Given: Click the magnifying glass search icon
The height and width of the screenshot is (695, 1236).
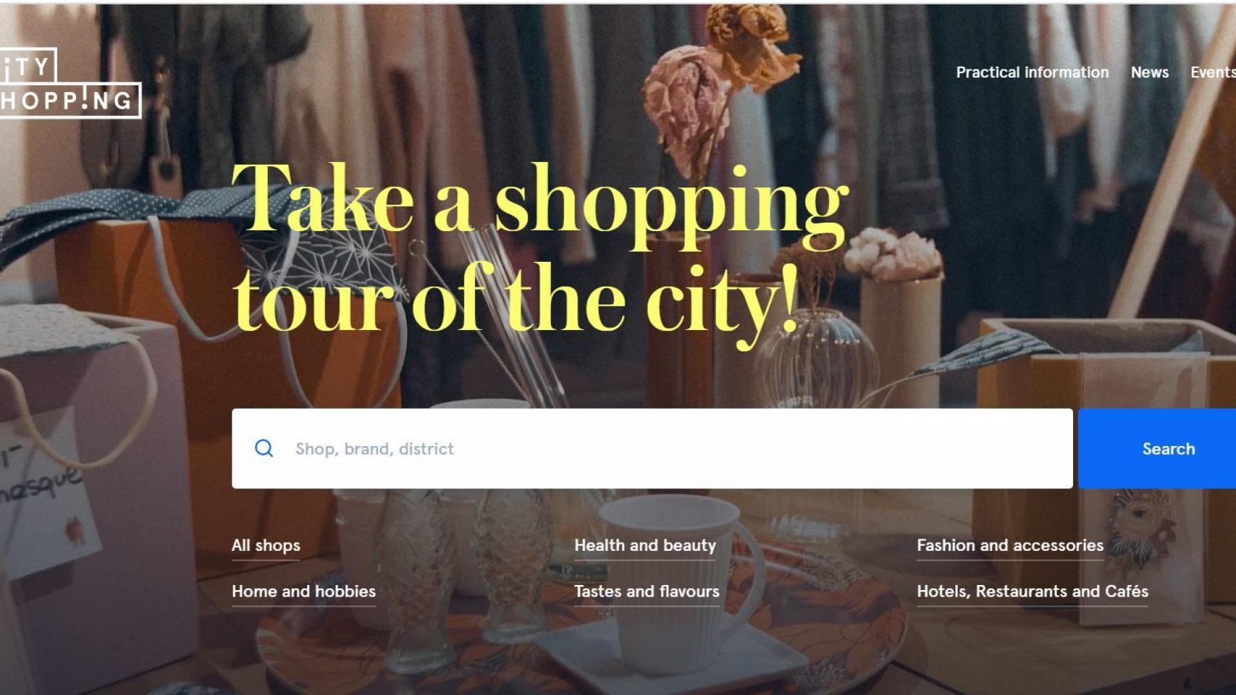Looking at the screenshot, I should tap(264, 449).
